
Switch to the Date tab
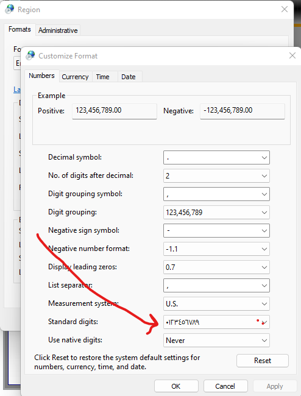[x=129, y=77]
